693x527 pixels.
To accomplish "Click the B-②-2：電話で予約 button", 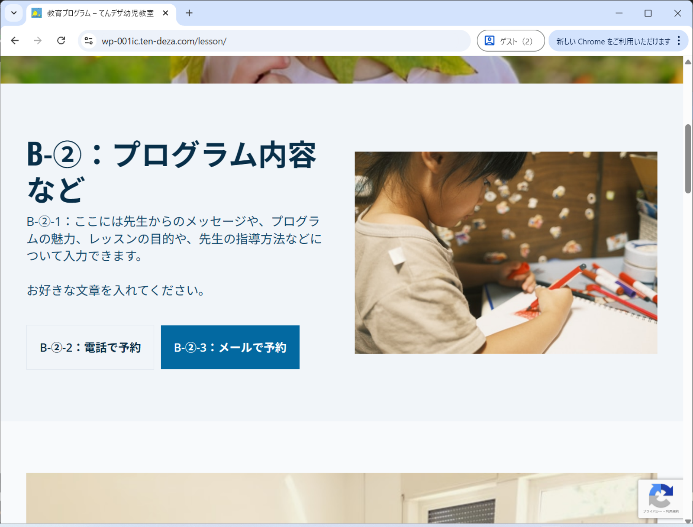I will point(90,347).
